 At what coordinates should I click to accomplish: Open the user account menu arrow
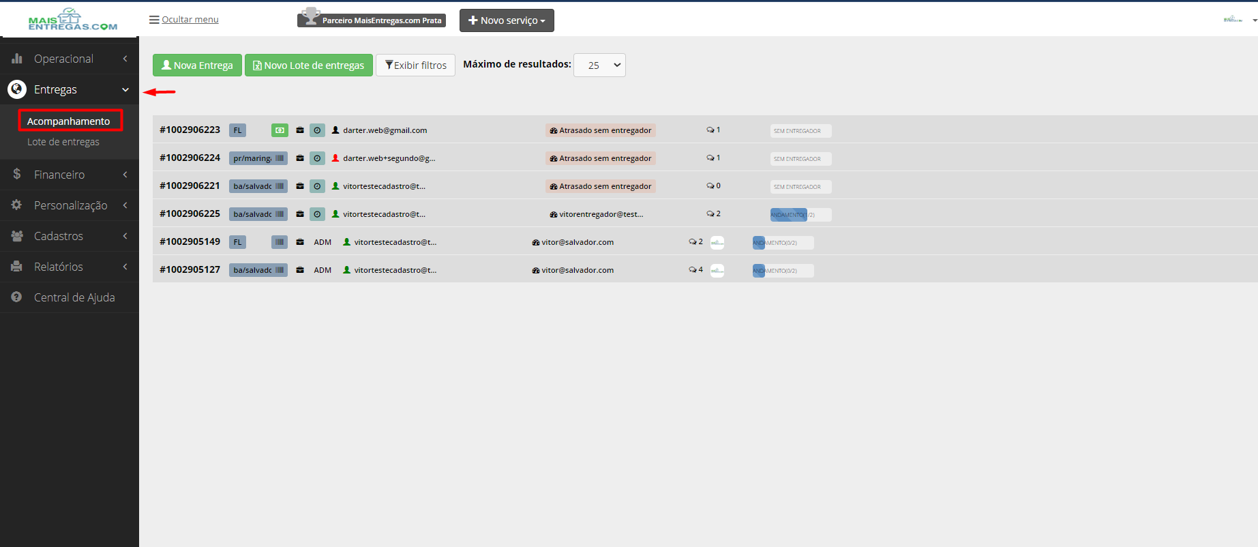tap(1255, 20)
